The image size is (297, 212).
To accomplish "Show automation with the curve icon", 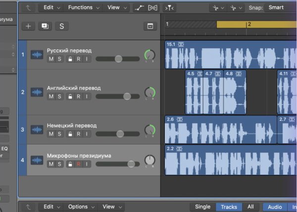I will [x=139, y=8].
